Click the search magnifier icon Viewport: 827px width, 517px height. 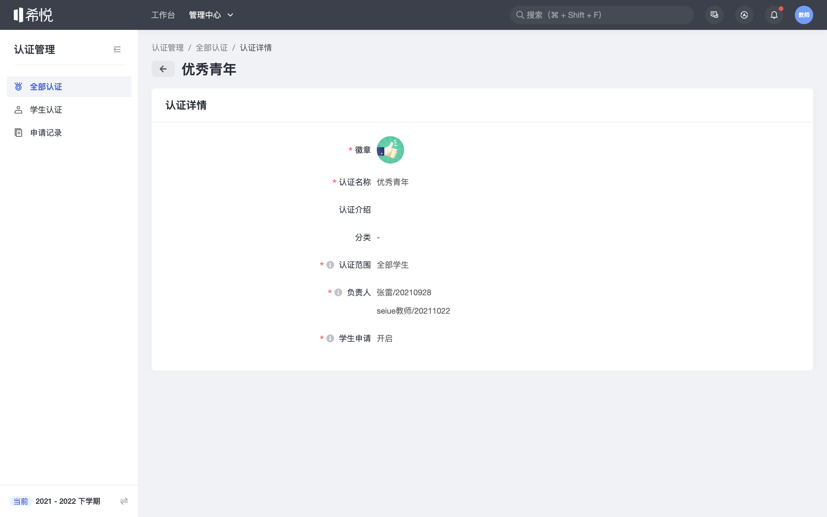(x=520, y=15)
